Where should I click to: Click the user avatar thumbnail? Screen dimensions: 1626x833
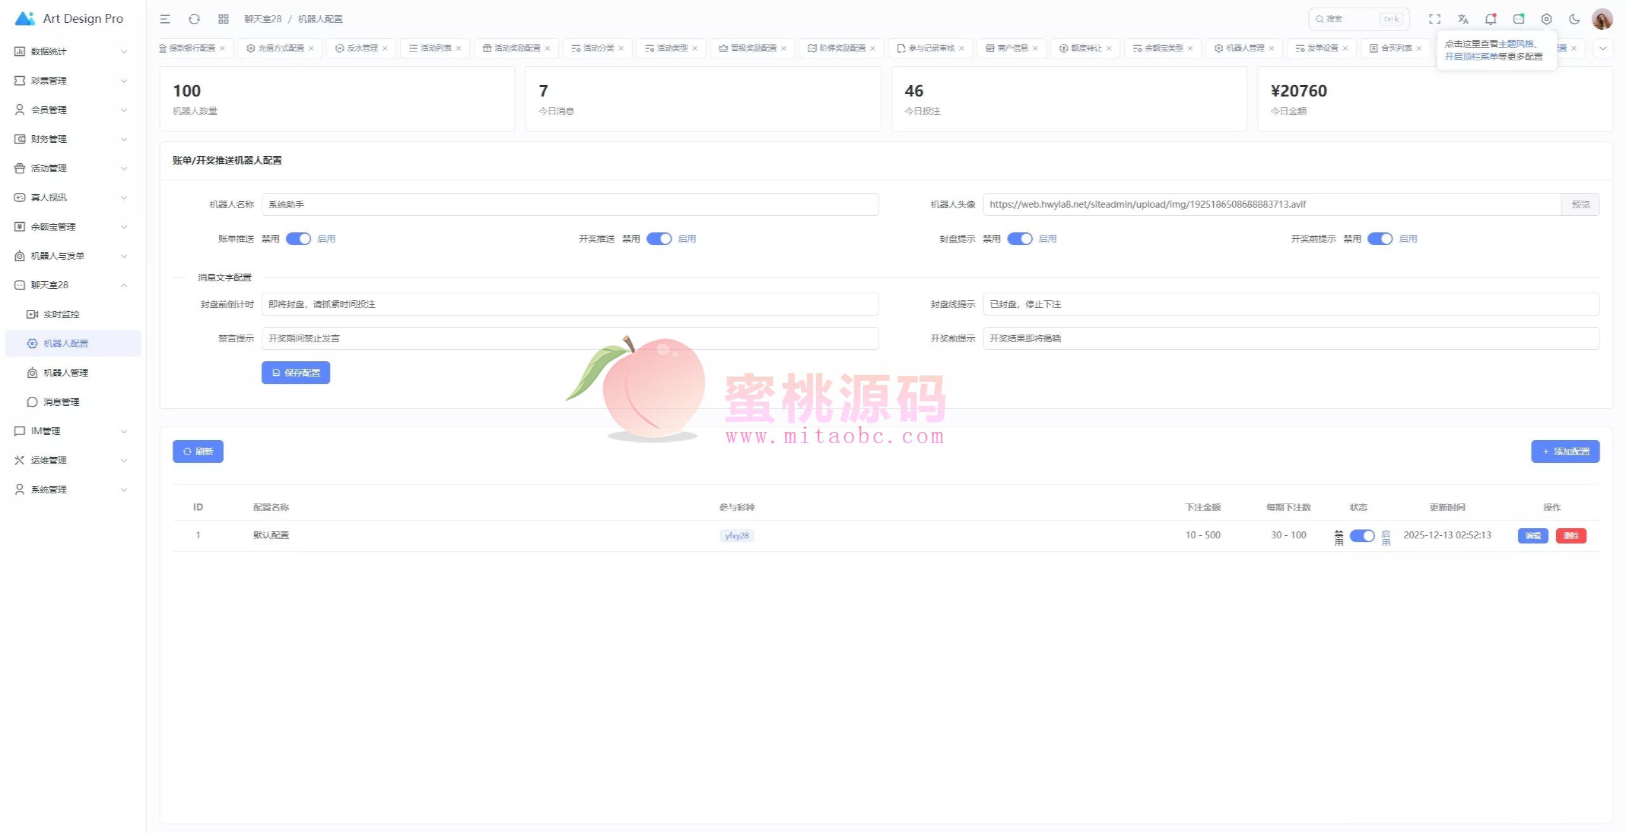(1602, 19)
